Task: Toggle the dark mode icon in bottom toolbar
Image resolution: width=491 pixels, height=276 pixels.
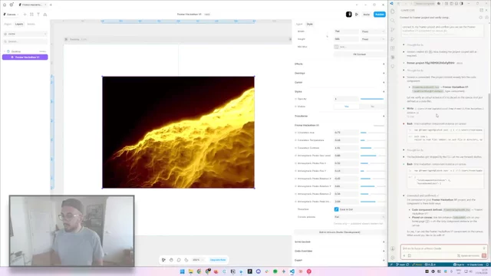Action: (186, 260)
